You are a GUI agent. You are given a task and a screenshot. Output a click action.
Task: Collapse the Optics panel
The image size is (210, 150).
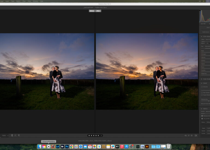[202, 109]
